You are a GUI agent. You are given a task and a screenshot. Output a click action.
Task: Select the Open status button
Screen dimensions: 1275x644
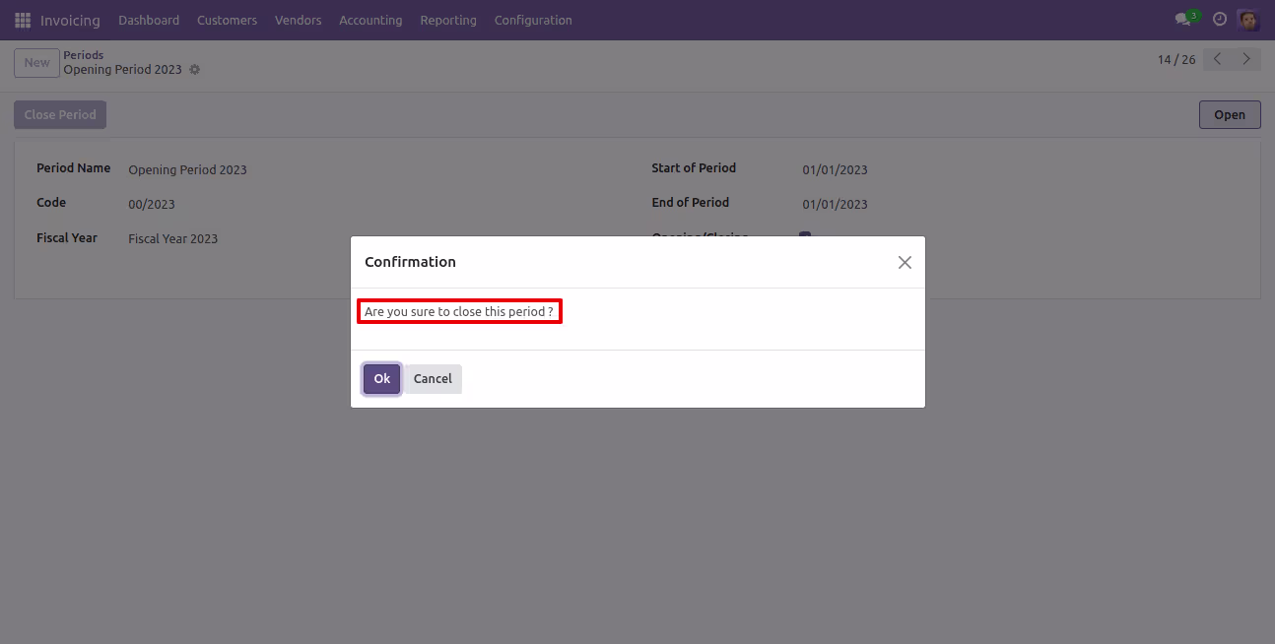1230,114
